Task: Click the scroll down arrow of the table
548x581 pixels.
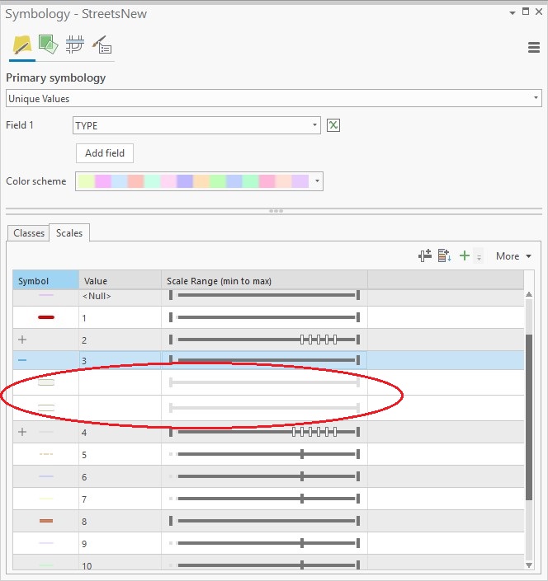Action: click(x=529, y=565)
